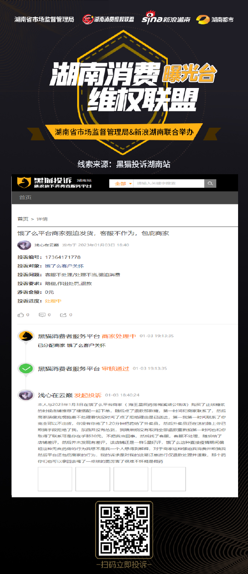Open the 首页 tab in dark navbar
This screenshot has height=574, width=248.
(25, 198)
